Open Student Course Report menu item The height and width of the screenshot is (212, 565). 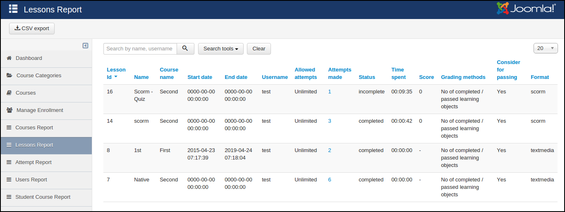(x=43, y=197)
